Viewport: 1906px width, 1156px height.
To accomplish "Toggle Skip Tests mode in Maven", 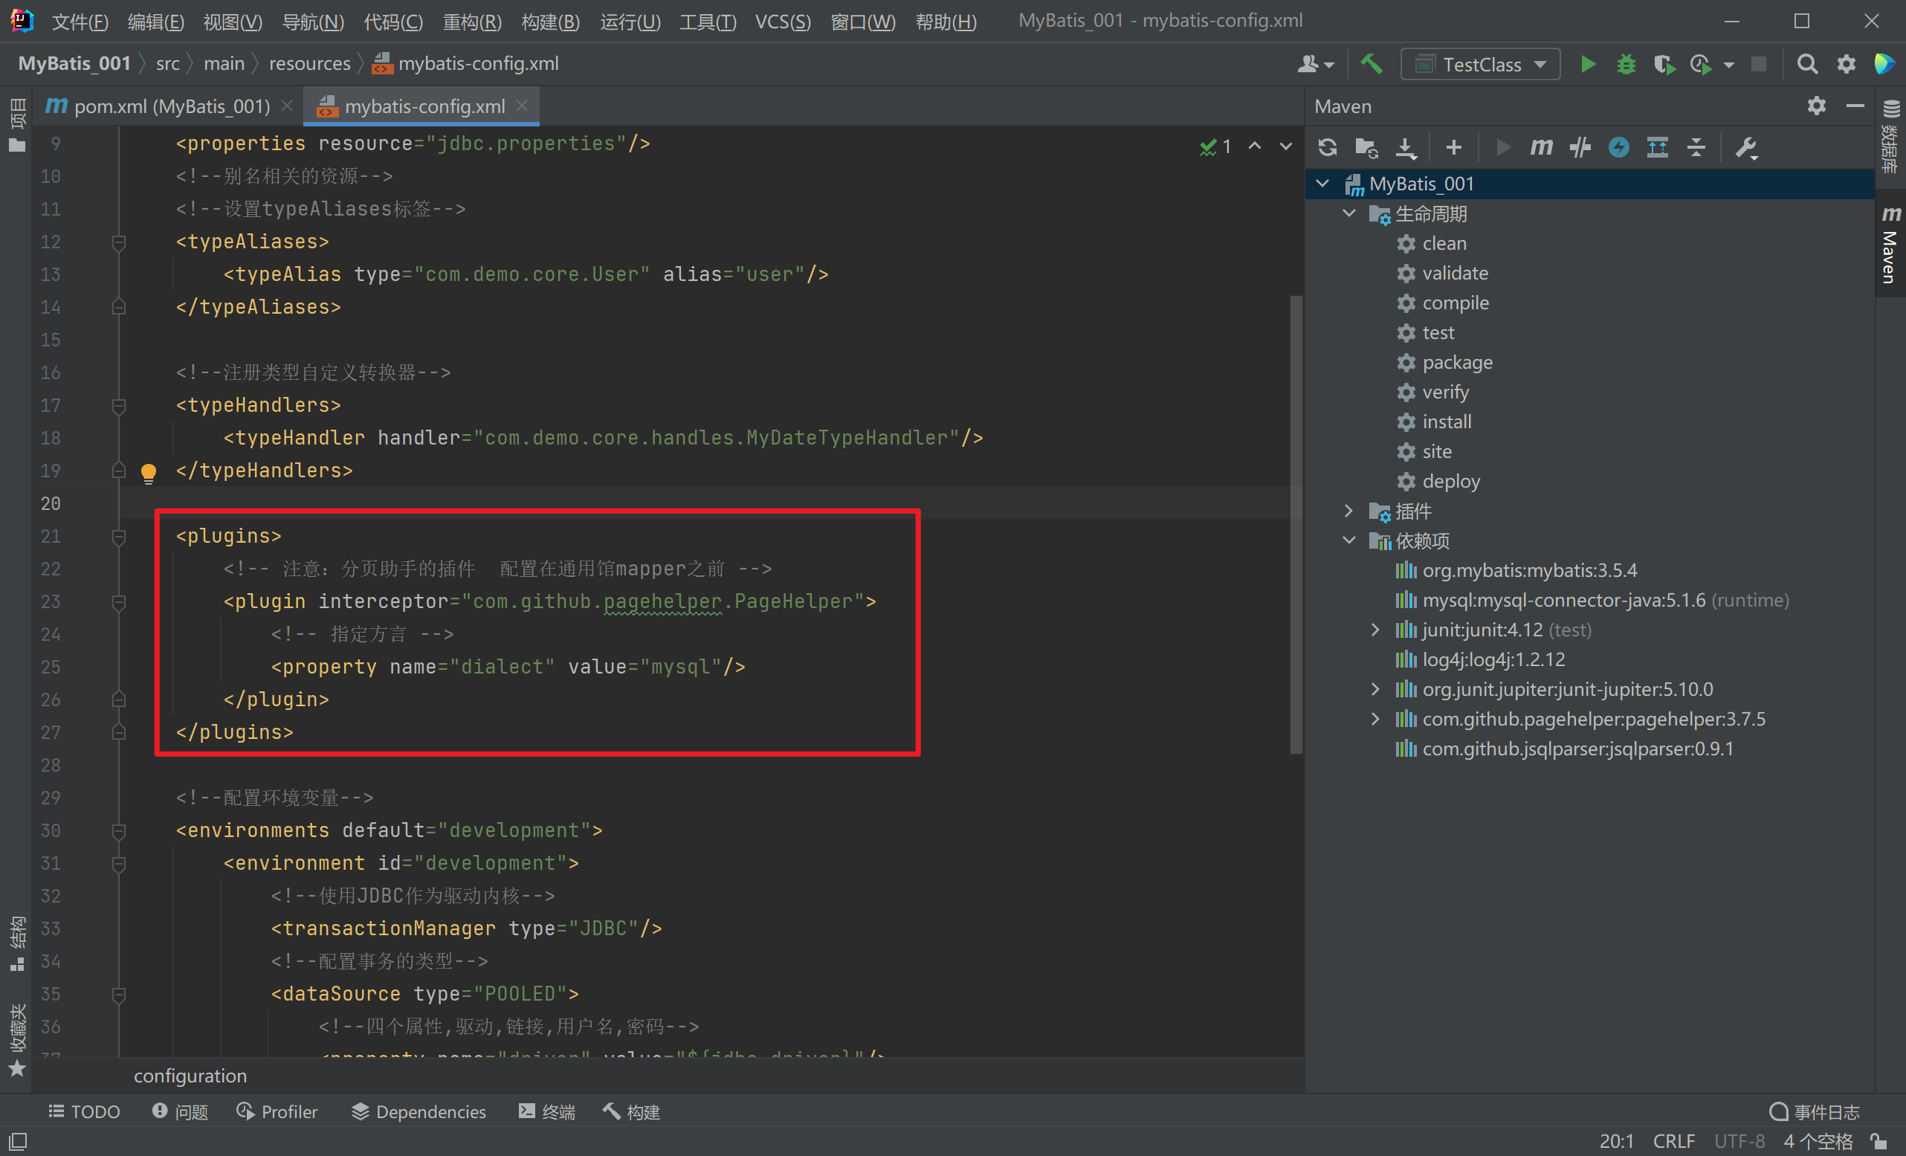I will click(1618, 147).
